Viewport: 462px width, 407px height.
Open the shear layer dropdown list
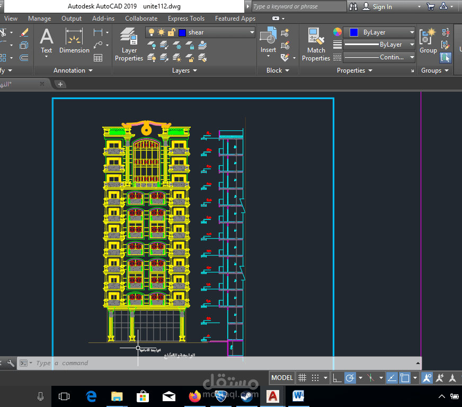252,32
